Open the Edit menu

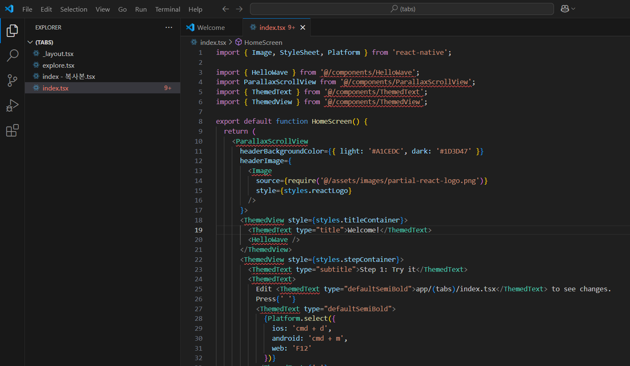tap(47, 9)
